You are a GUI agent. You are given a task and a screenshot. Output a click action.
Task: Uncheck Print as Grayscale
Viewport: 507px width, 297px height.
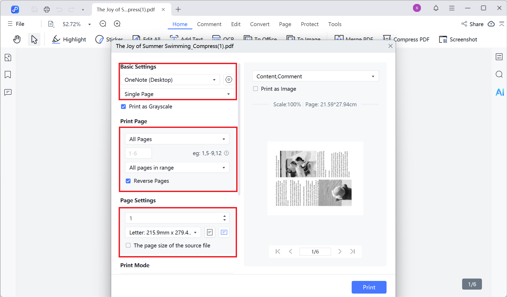pos(123,107)
